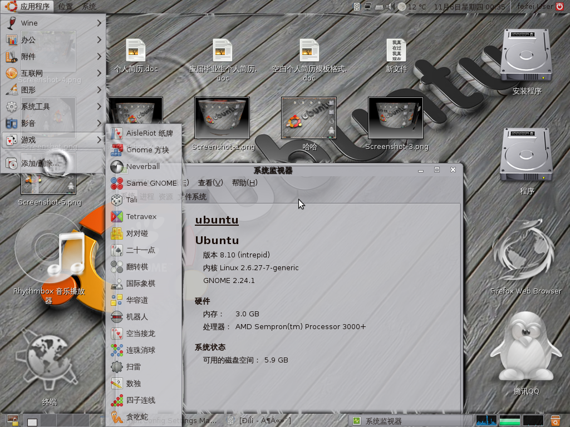Image resolution: width=570 pixels, height=427 pixels.
Task: Open 个人简历.doc file on desktop
Action: pyautogui.click(x=136, y=56)
